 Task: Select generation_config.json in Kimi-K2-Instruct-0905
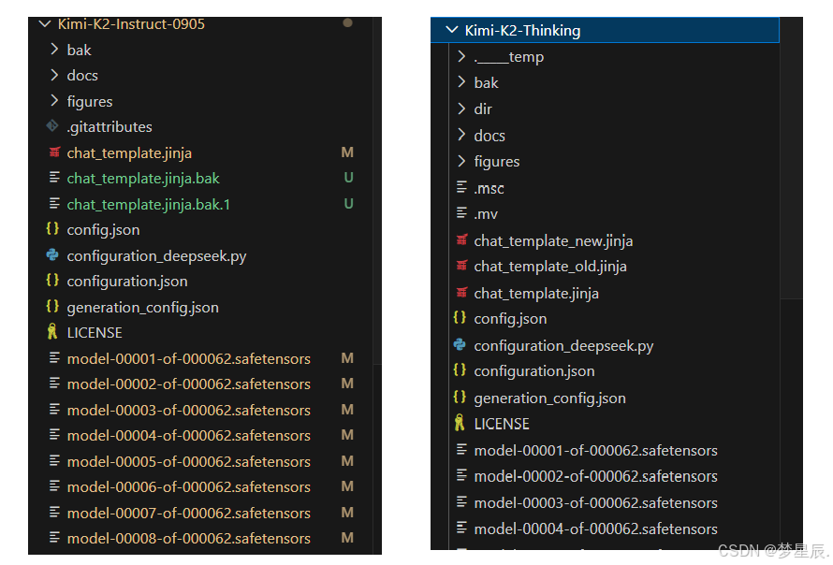142,308
